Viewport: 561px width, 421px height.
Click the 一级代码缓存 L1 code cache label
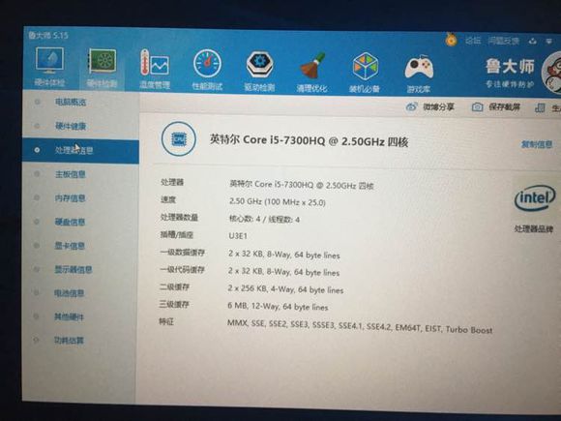point(183,270)
